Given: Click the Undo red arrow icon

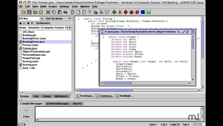Looking at the screenshot, I should click(65, 12).
